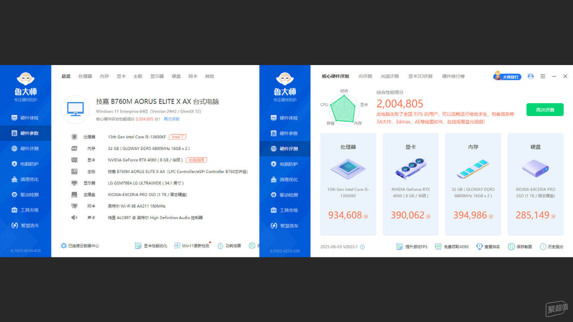This screenshot has height=322, width=573.
Task: Click the 已连接云数据中心 status icon
Action: tap(63, 245)
